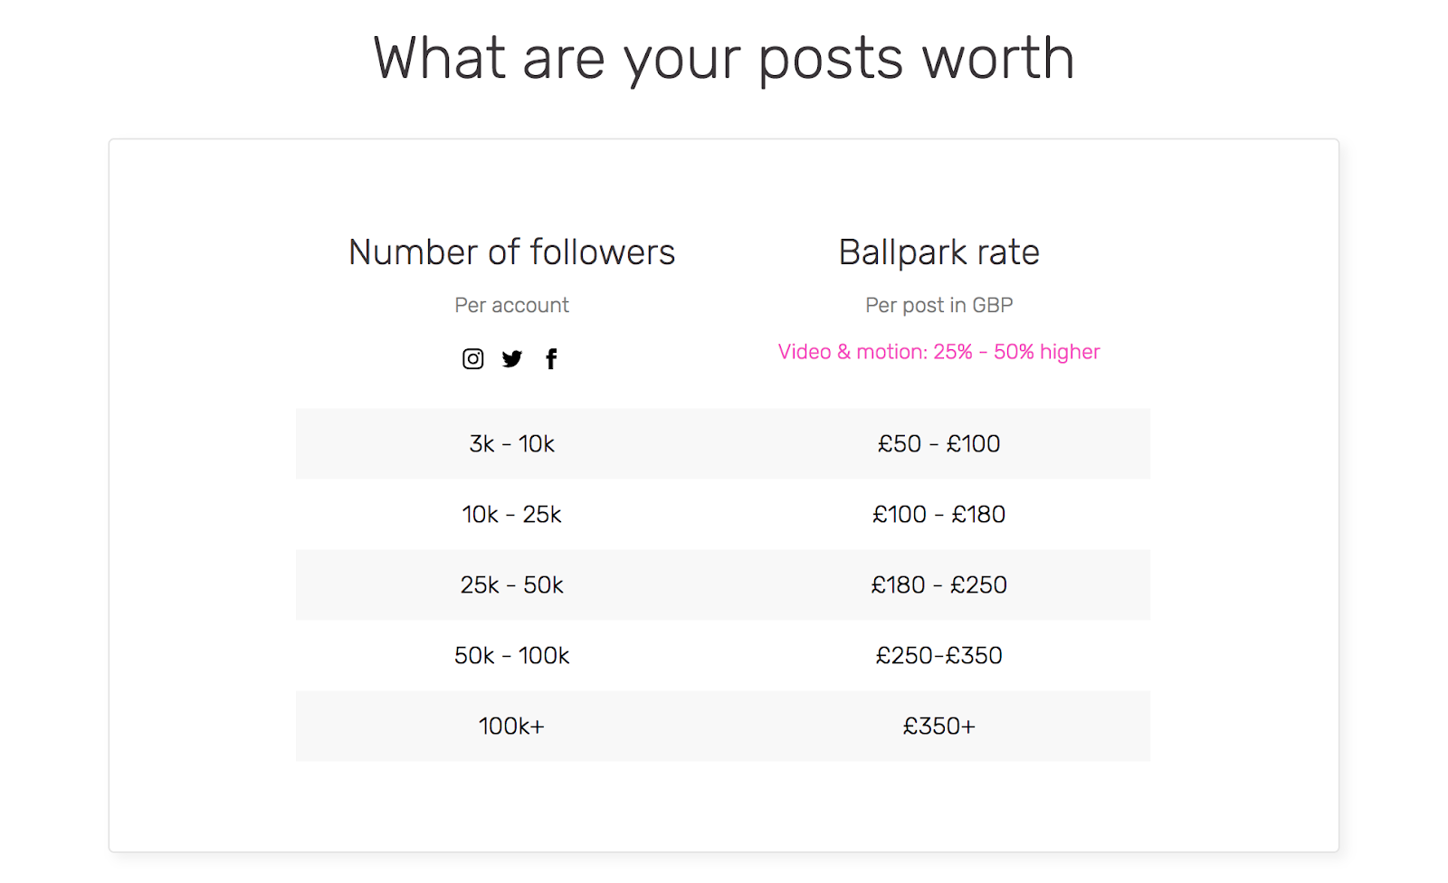Click the 50% higher text in pink

coord(1047,352)
